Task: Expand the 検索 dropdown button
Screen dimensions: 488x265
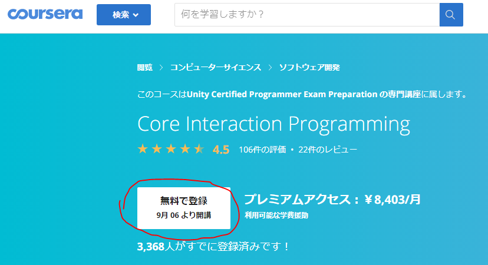Action: point(124,15)
